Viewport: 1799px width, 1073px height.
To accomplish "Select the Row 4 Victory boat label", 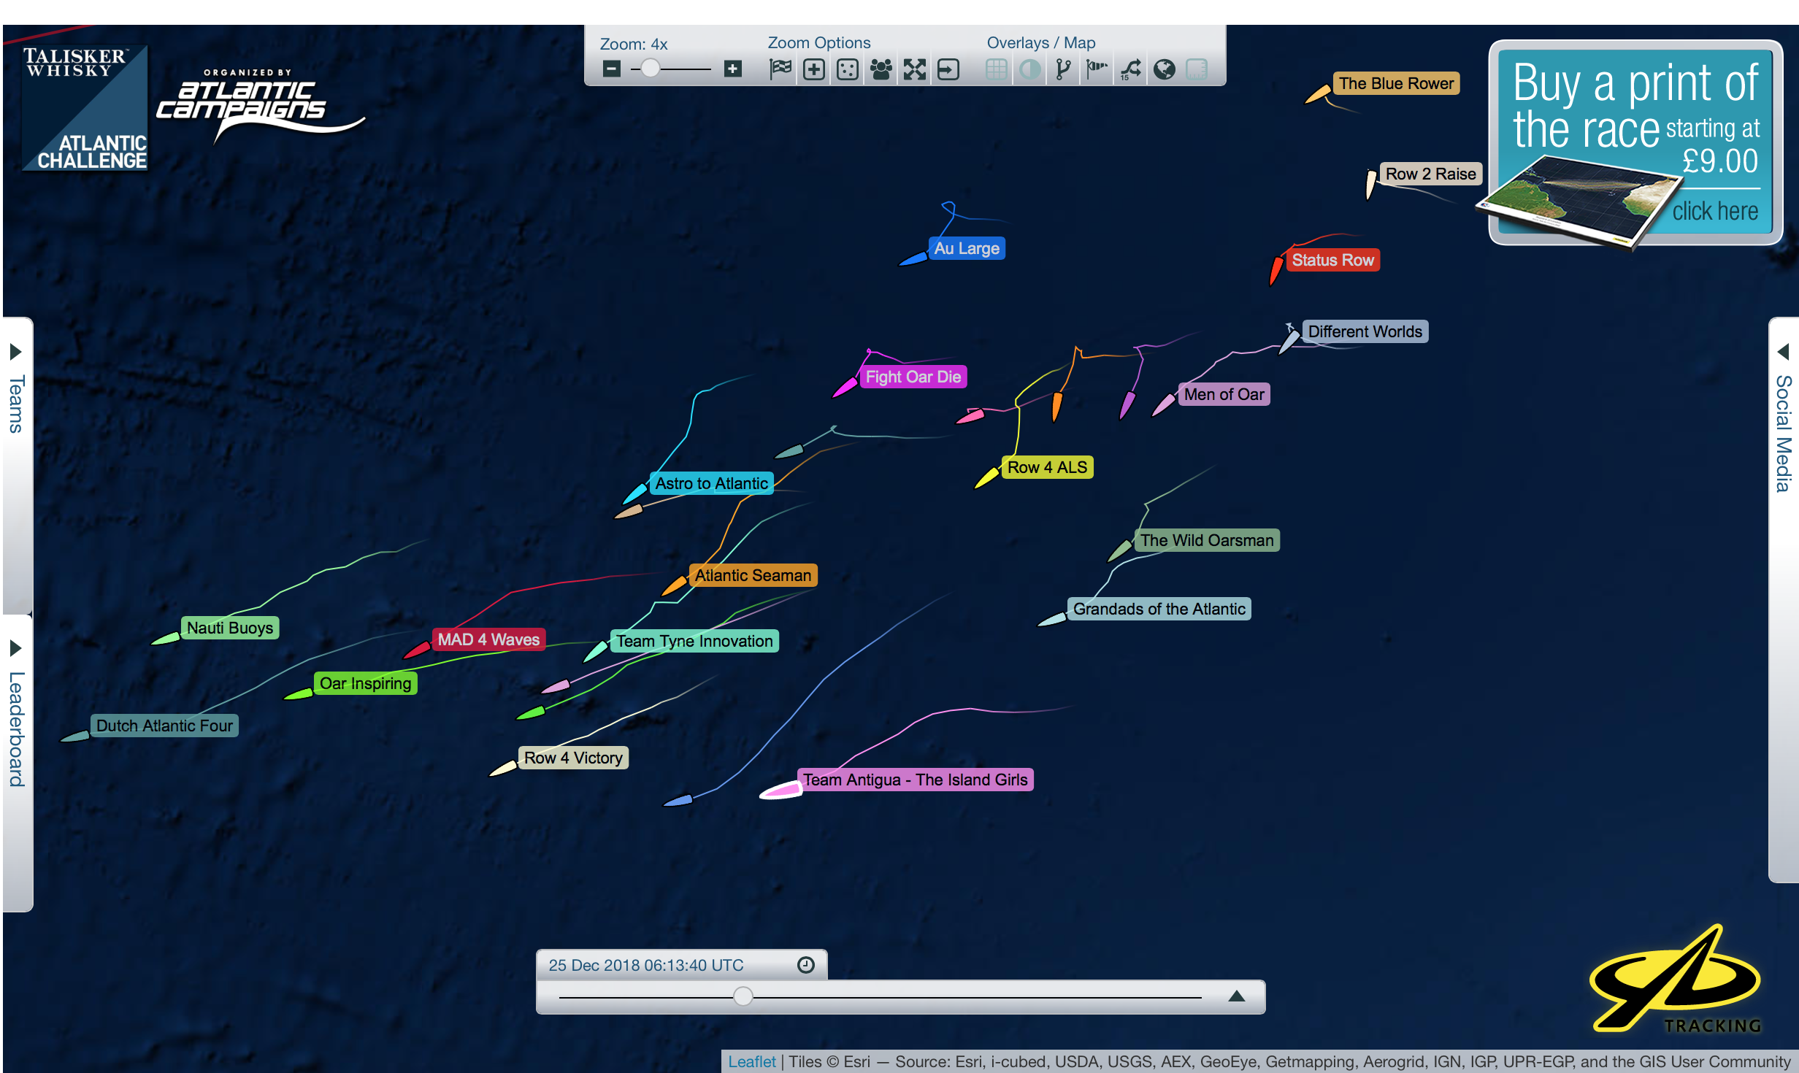I will coord(573,758).
